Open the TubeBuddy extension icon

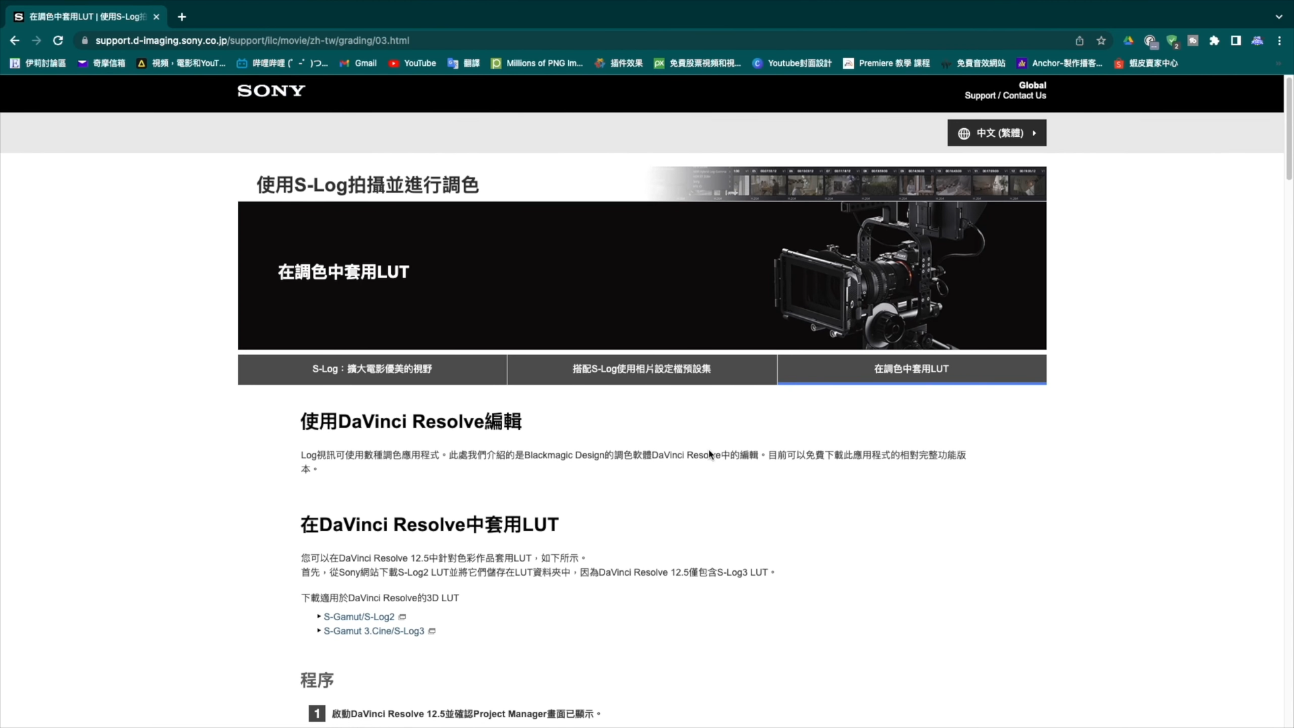click(x=1193, y=40)
